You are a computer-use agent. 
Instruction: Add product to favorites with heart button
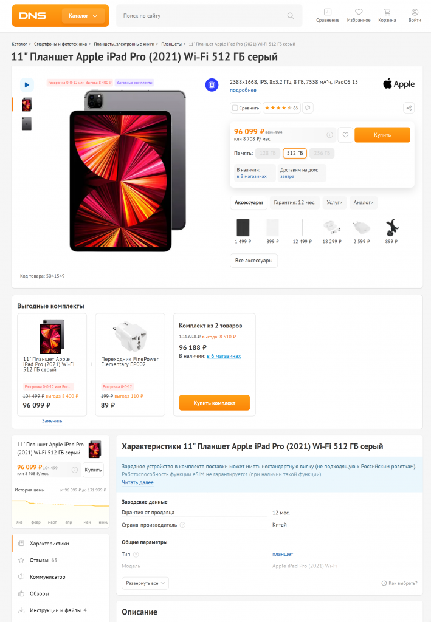pyautogui.click(x=345, y=135)
